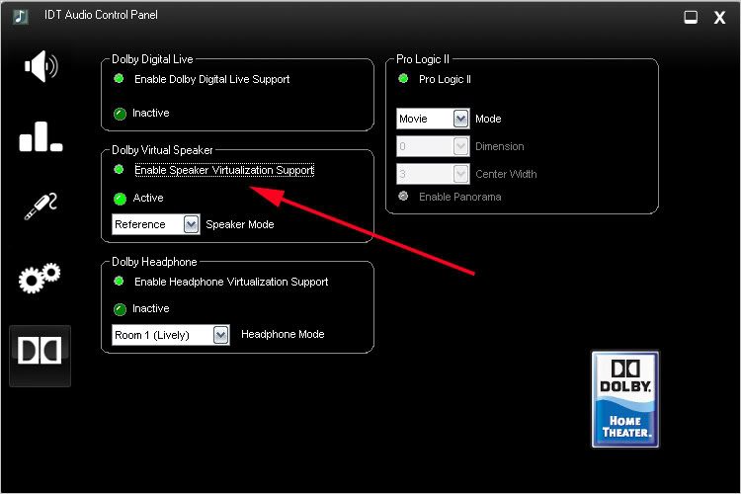Click the Dolby Home Theater logo

pos(625,399)
